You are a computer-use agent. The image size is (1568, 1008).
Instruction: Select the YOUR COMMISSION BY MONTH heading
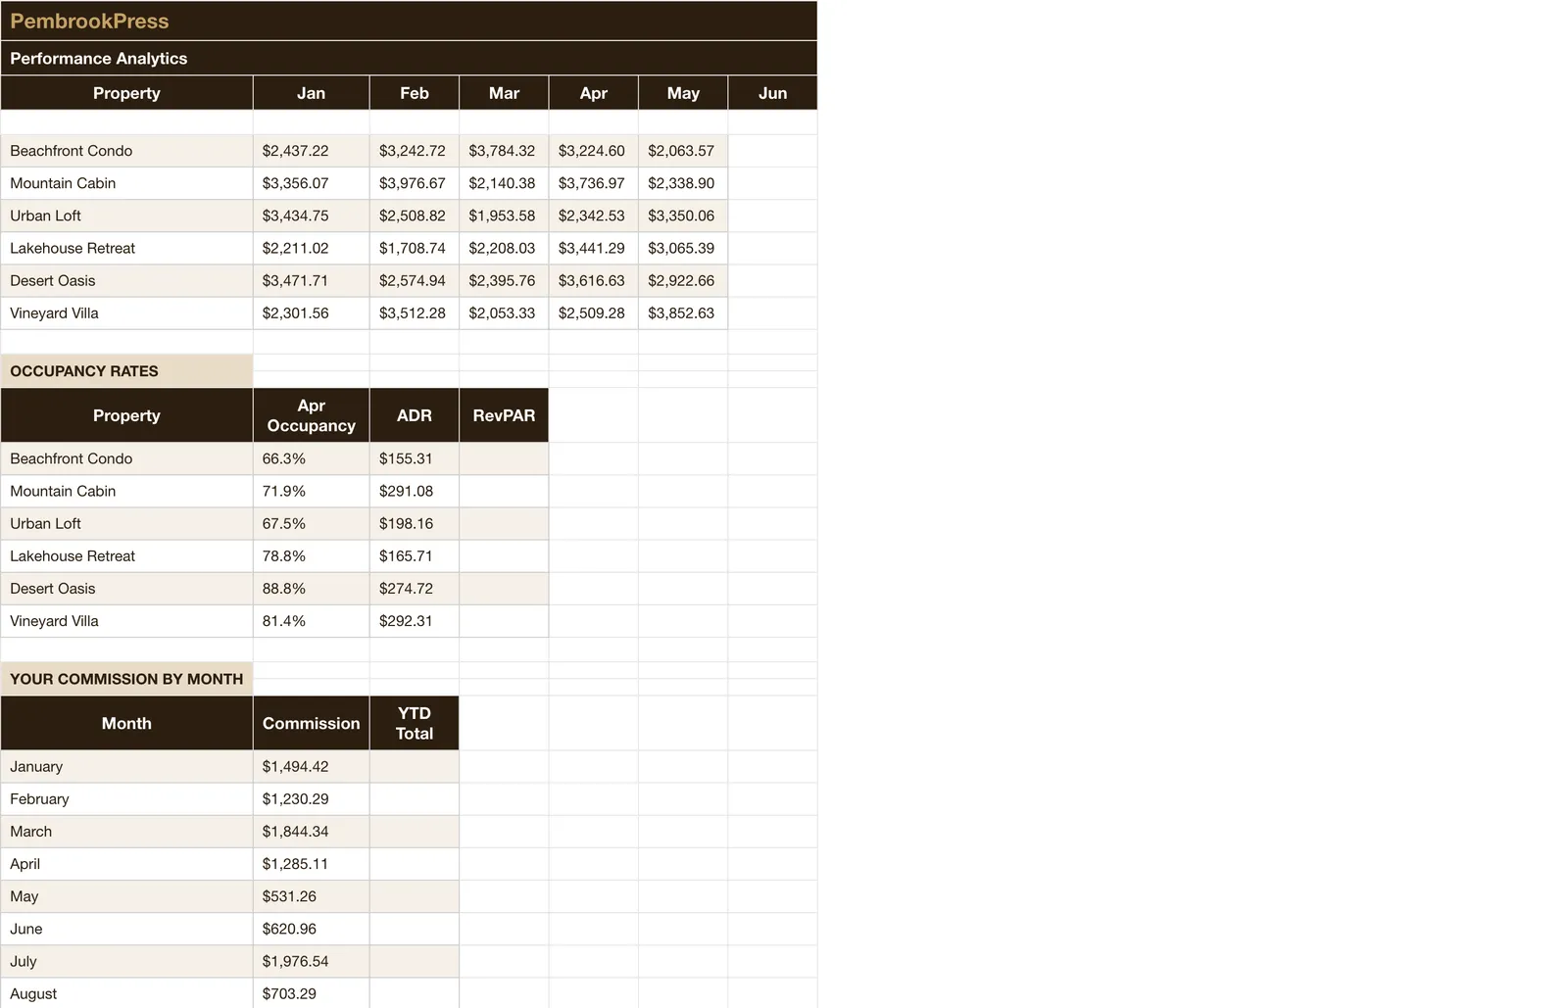126,679
